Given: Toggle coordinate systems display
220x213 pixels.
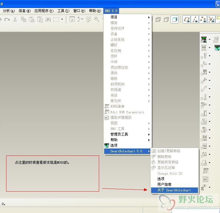Looking at the screenshot, I should tap(211, 19).
